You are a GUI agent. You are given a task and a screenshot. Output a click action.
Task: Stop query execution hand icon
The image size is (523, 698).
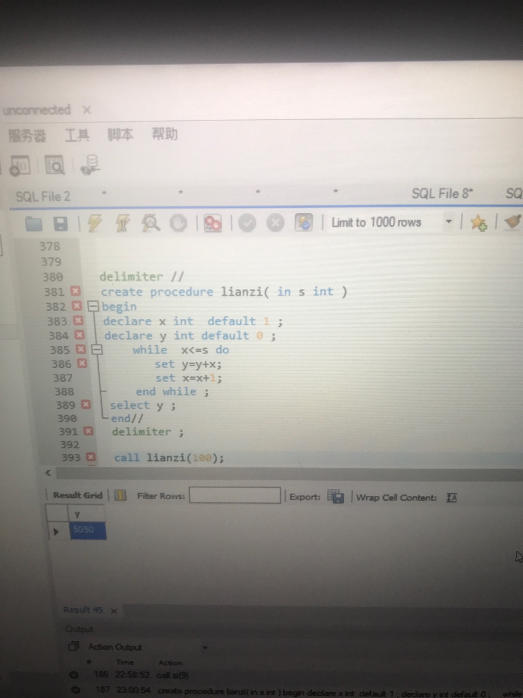(x=178, y=223)
